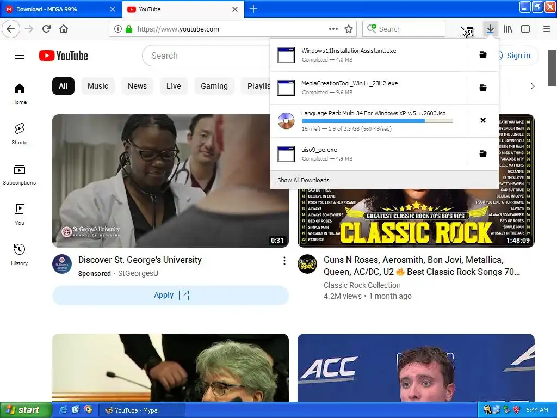Open Shorts in YouTube sidebar

point(19,134)
